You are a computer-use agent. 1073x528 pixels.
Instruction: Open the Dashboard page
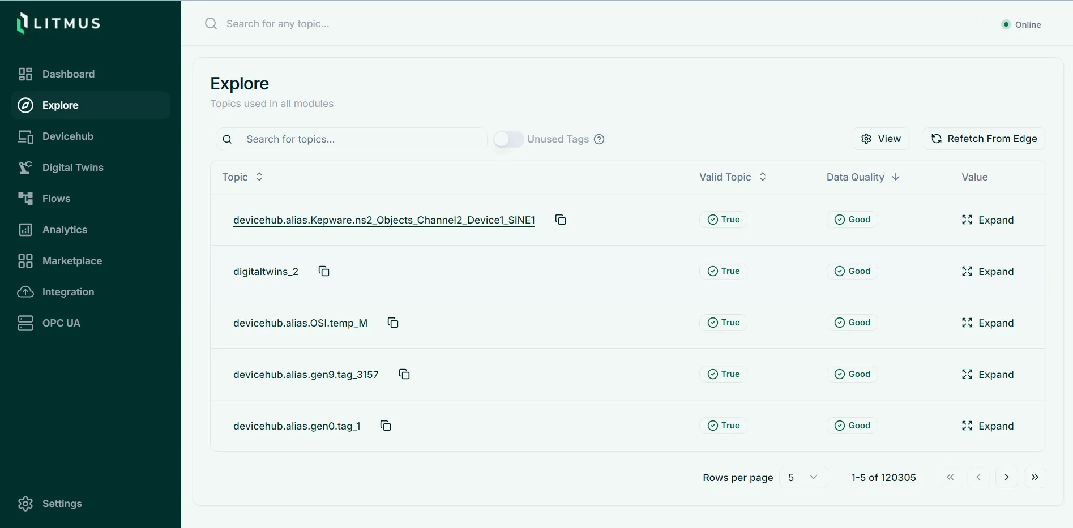tap(91, 74)
